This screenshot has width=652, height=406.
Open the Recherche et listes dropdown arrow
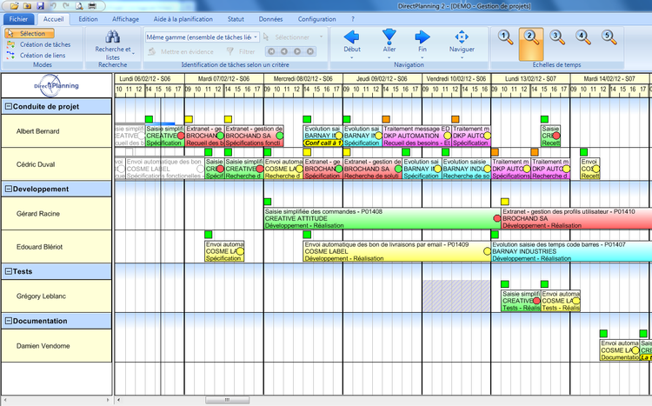coord(134,54)
